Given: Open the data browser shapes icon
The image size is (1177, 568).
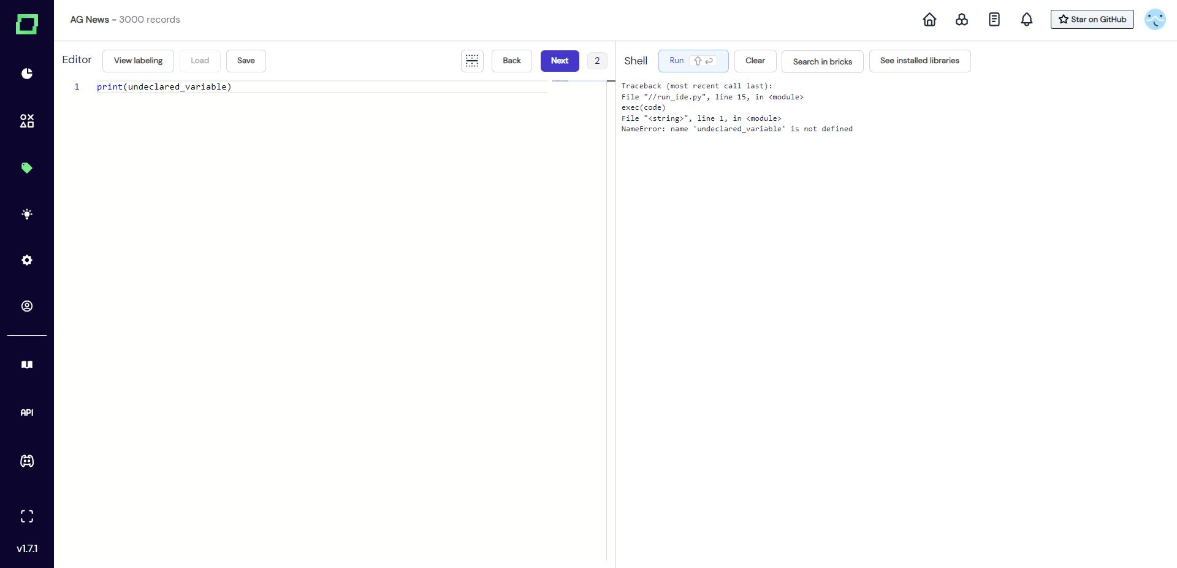Looking at the screenshot, I should click(x=27, y=121).
